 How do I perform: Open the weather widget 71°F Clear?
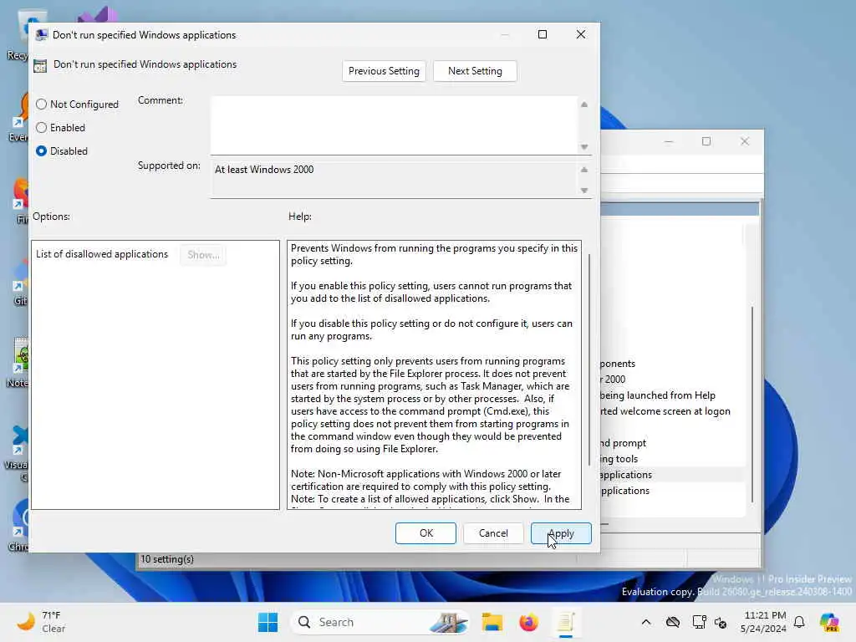pos(41,622)
